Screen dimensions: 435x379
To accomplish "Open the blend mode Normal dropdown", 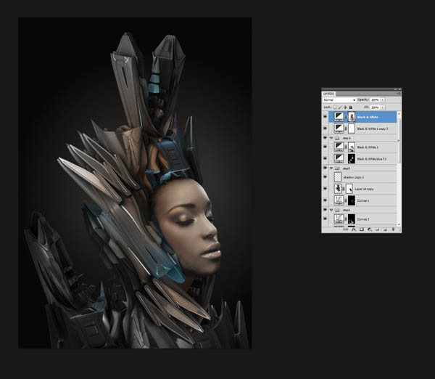I will coord(339,99).
